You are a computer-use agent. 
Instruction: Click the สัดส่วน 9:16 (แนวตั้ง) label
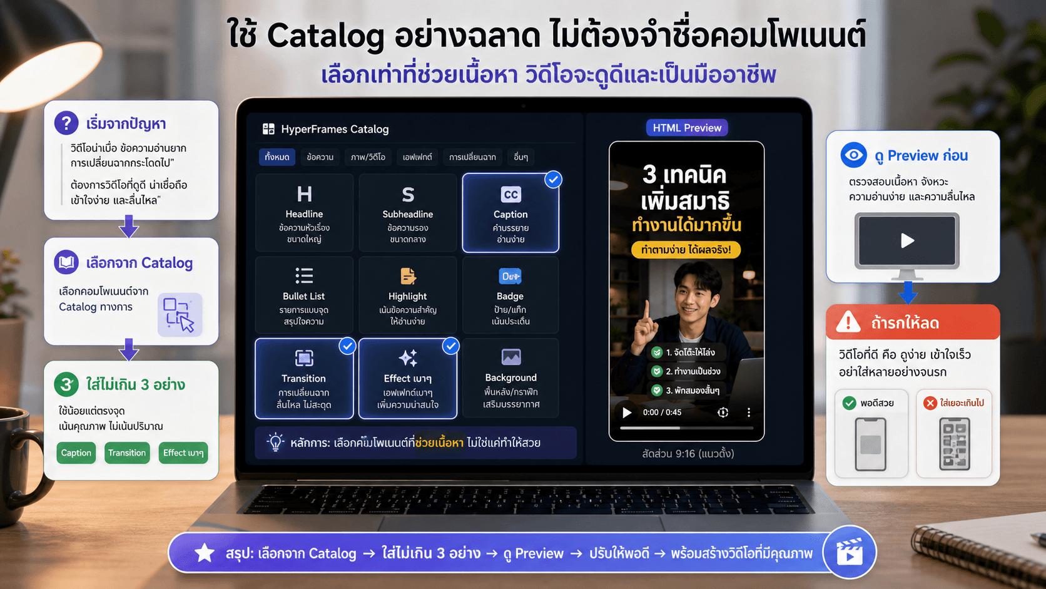(x=688, y=453)
